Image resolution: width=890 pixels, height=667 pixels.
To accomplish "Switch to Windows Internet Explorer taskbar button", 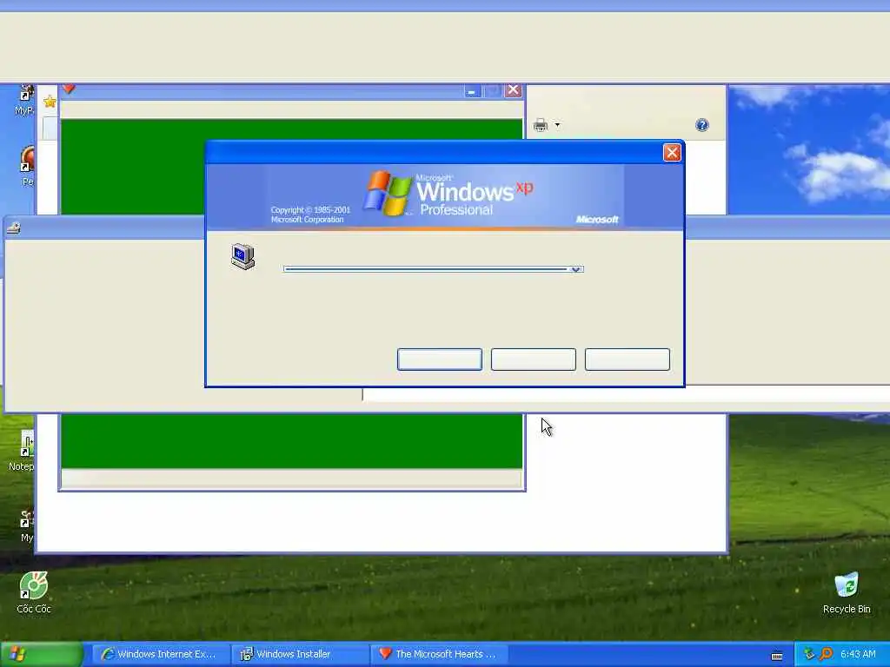I will point(160,654).
